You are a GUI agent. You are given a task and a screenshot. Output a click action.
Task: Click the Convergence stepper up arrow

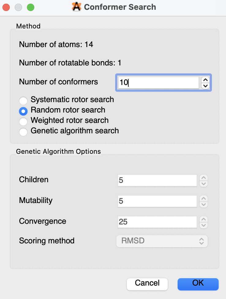204,219
